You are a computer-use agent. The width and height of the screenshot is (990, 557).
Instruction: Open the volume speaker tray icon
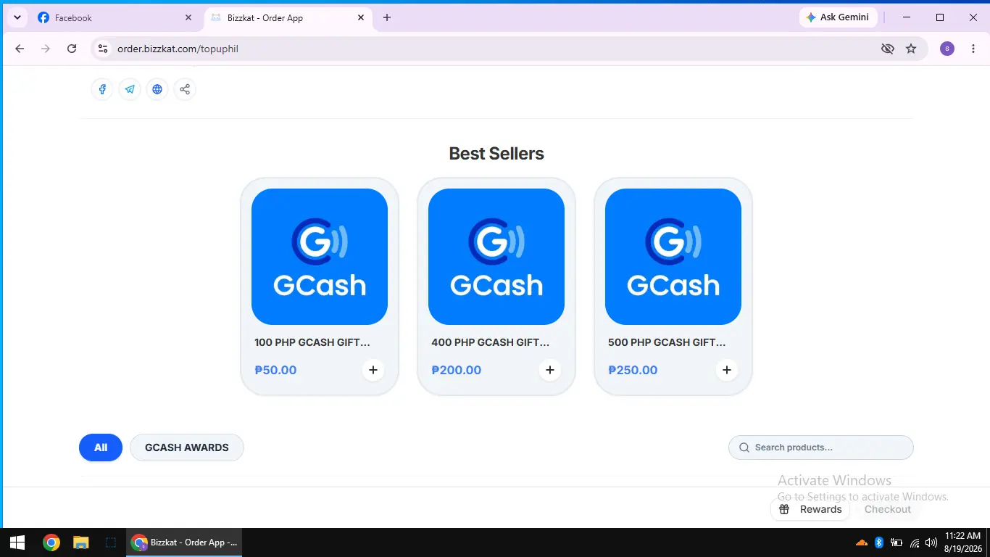pyautogui.click(x=931, y=542)
